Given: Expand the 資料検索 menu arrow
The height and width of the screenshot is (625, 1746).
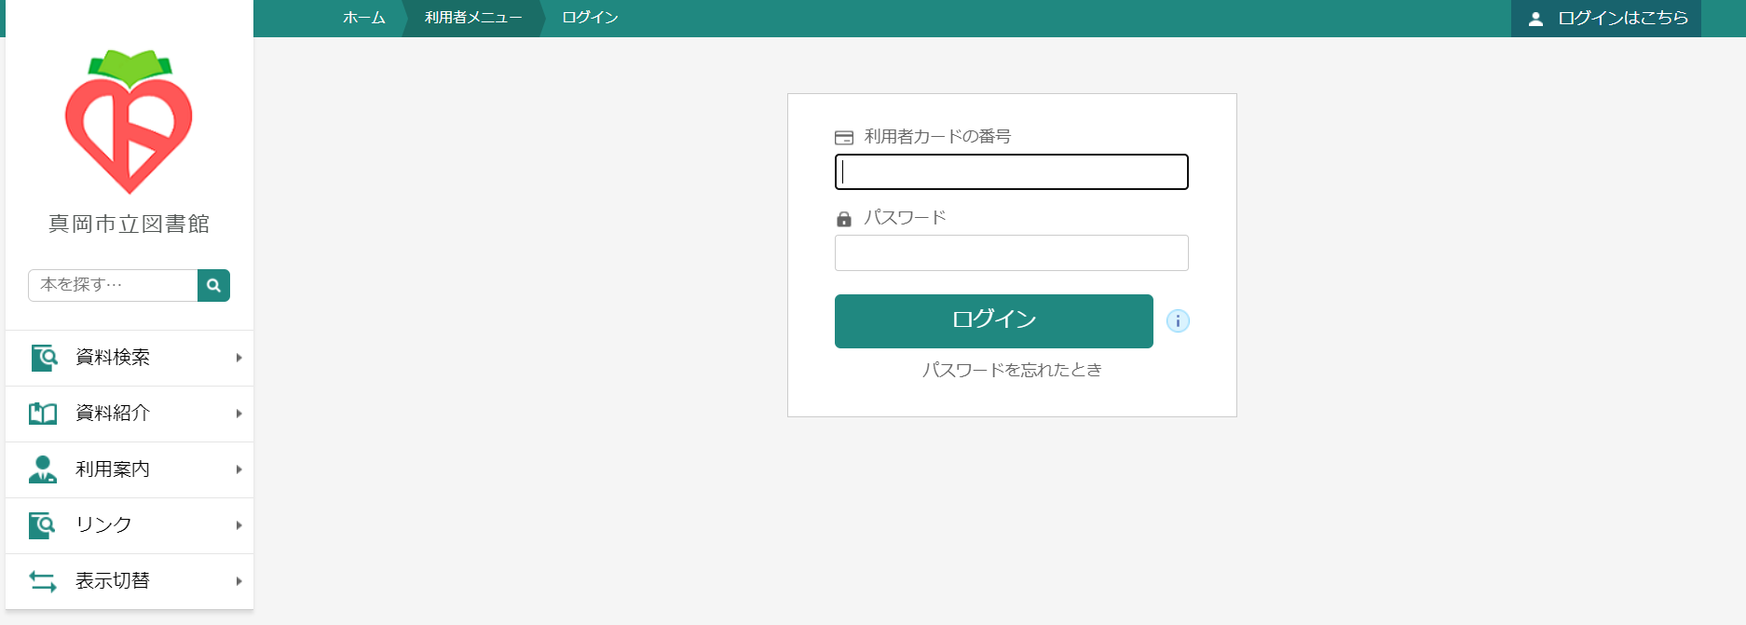Looking at the screenshot, I should pos(239,358).
